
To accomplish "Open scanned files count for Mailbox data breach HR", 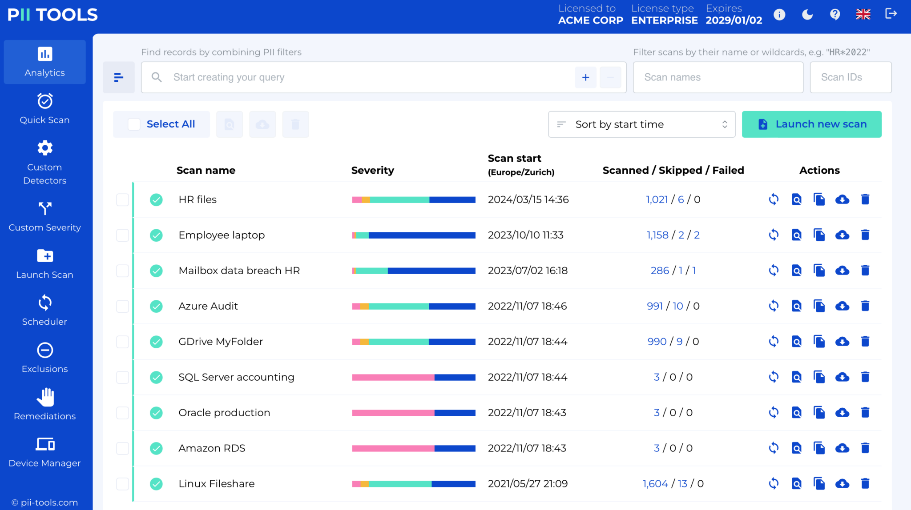I will click(659, 270).
